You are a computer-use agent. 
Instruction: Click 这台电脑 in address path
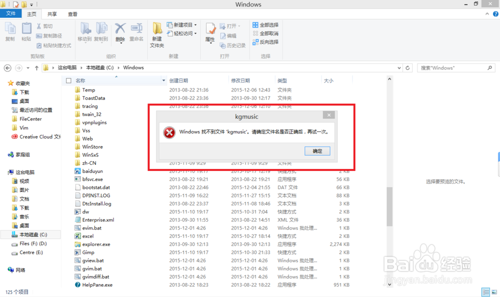tap(67, 67)
